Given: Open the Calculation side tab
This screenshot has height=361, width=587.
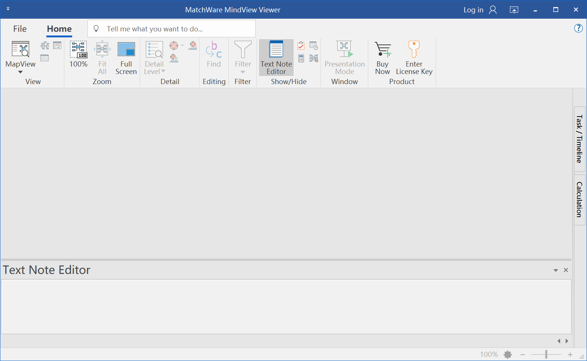Looking at the screenshot, I should click(x=580, y=200).
